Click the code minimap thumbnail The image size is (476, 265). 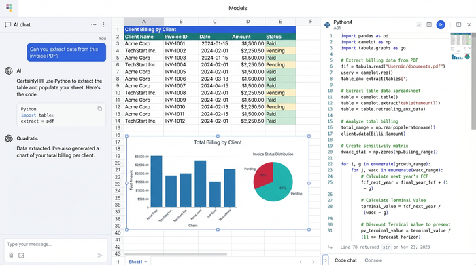pos(460,46)
